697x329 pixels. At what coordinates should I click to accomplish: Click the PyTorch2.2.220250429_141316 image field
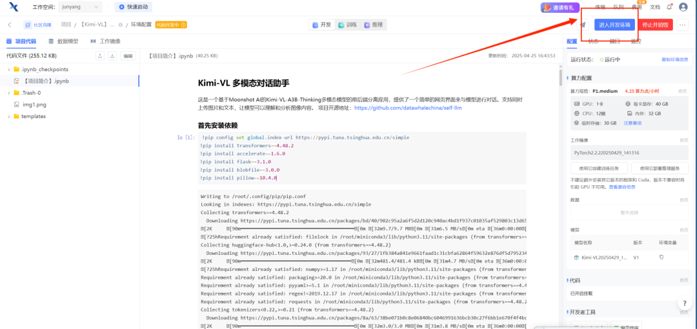[629, 152]
